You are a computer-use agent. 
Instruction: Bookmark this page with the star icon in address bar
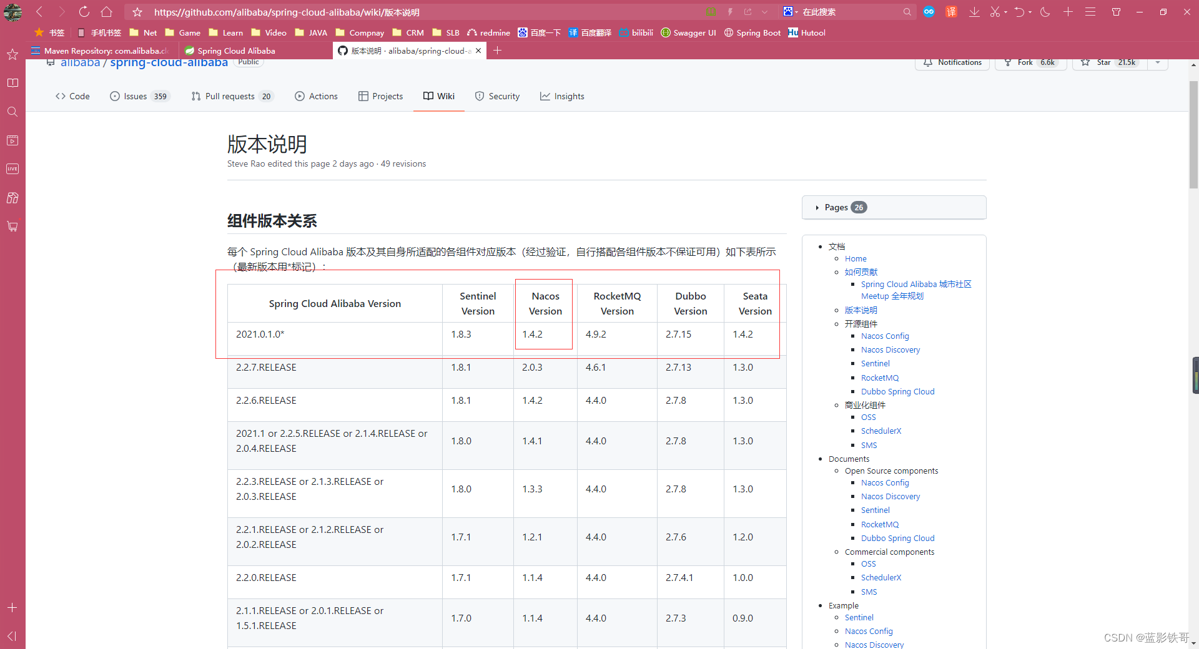[137, 12]
